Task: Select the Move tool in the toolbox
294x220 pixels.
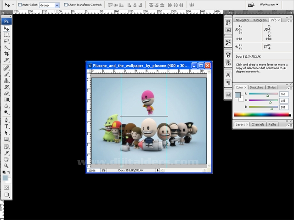Action: pos(6,28)
